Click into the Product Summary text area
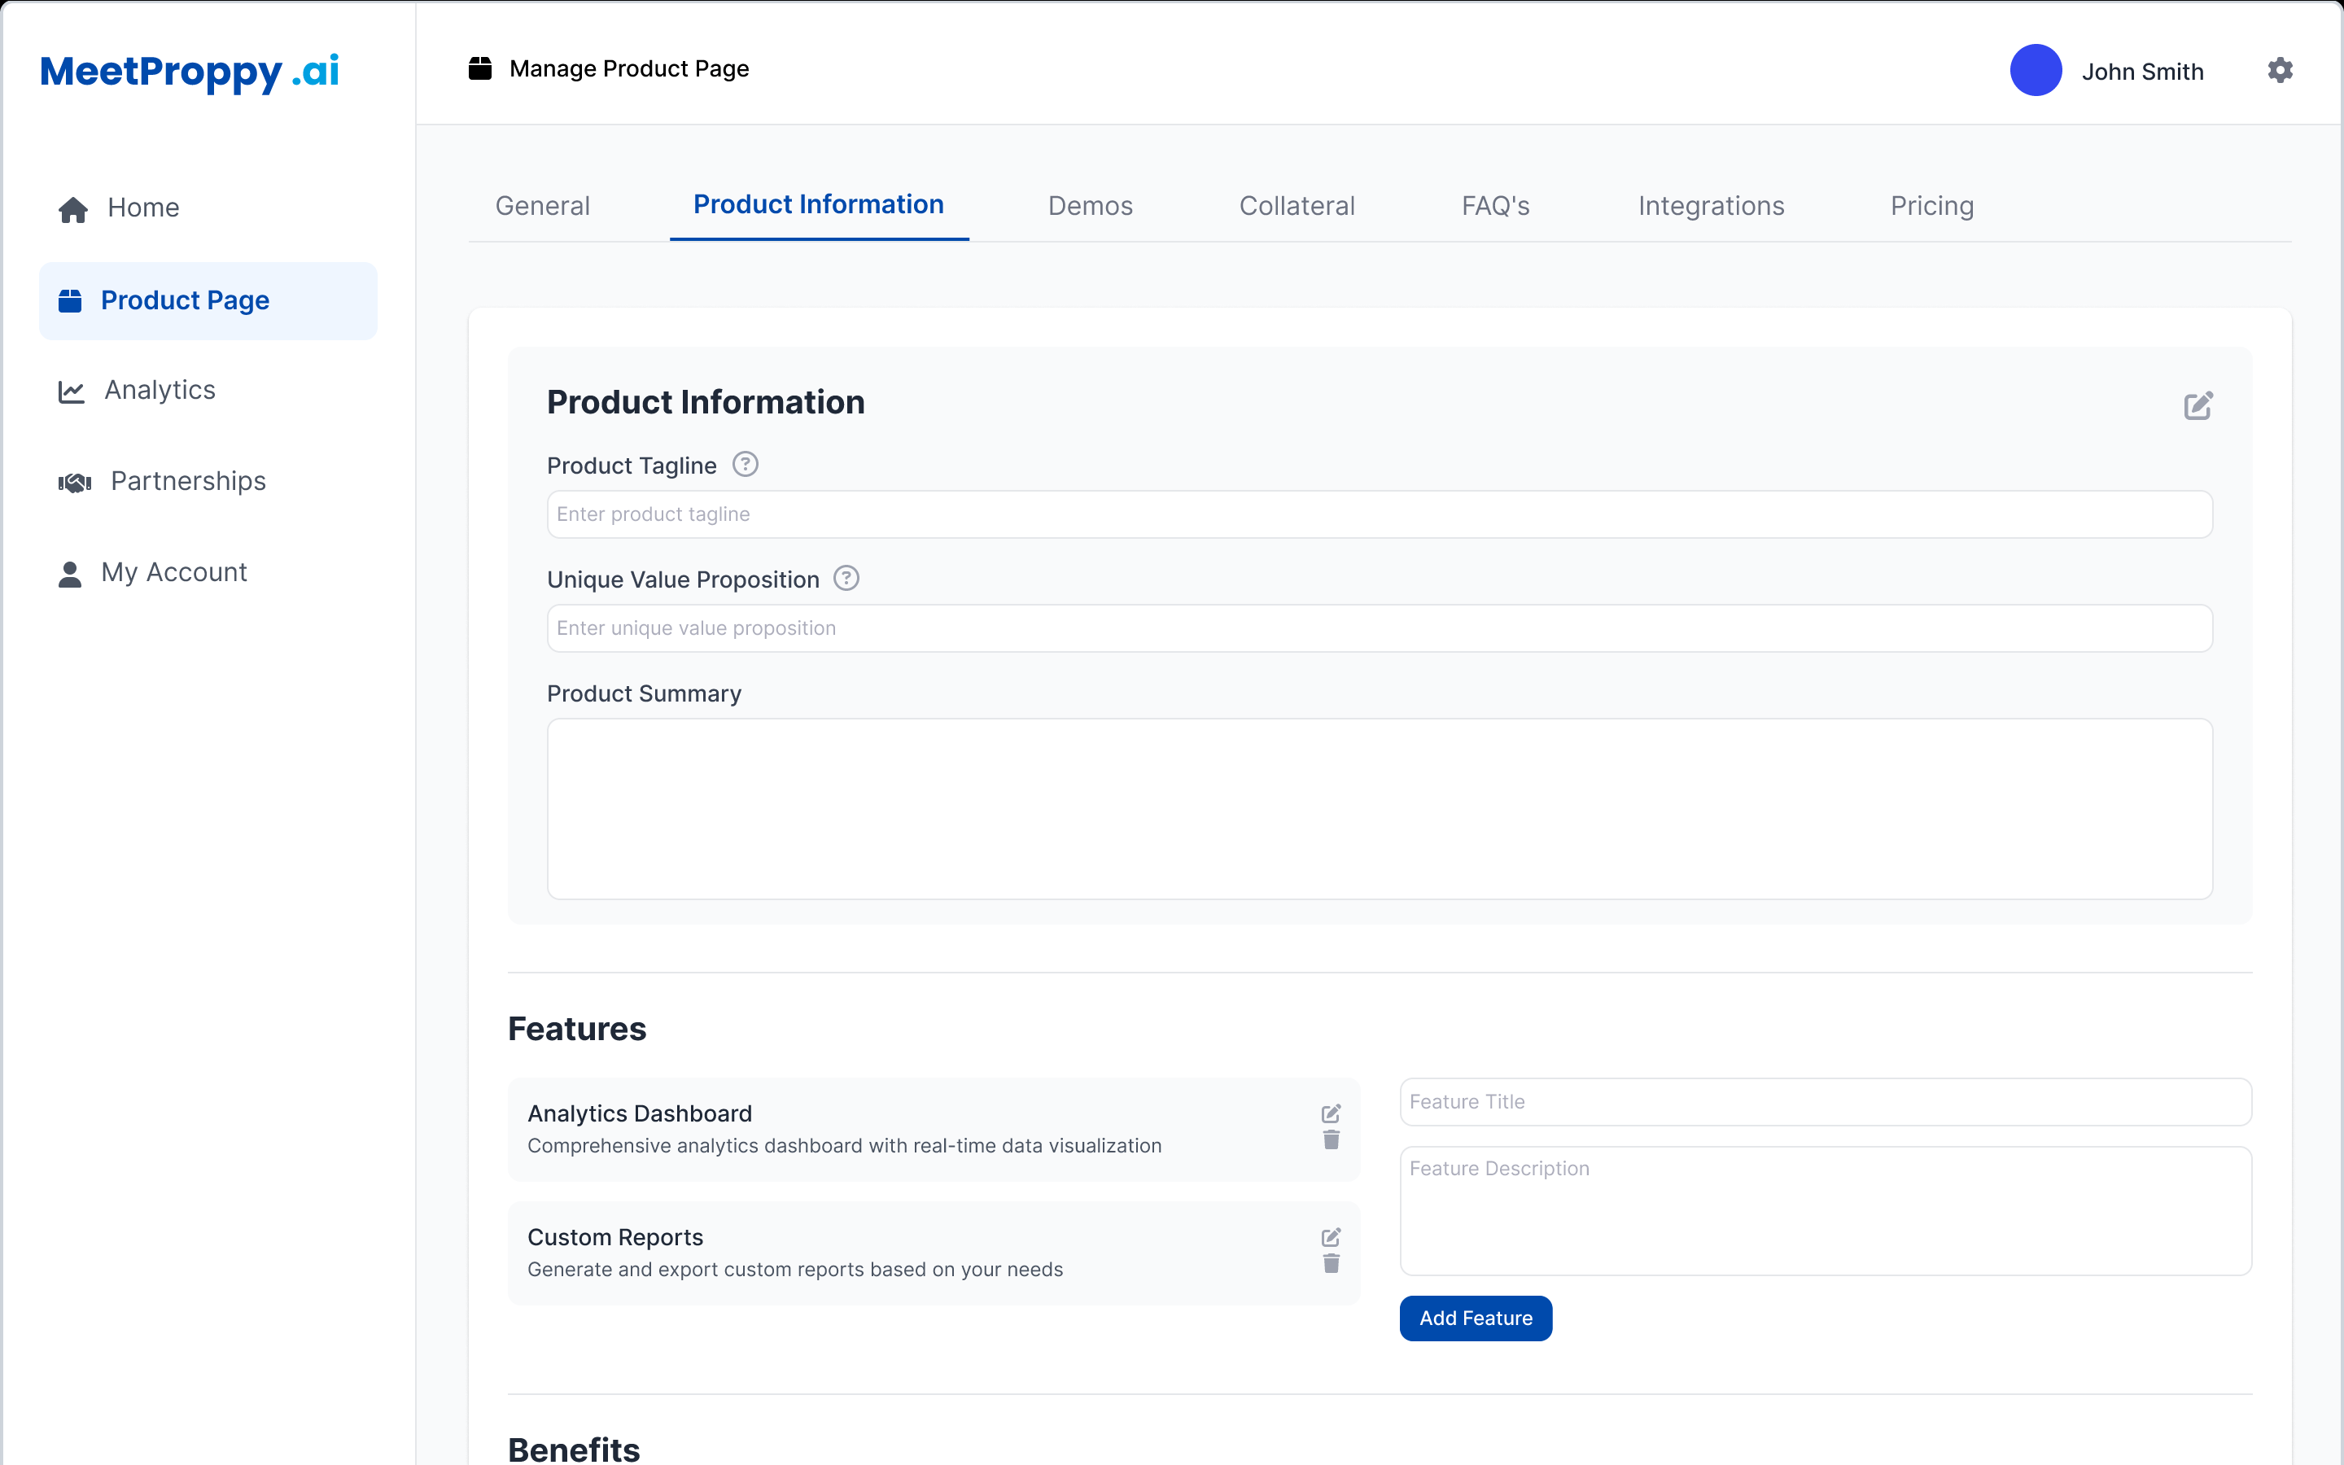Image resolution: width=2344 pixels, height=1465 pixels. 1380,808
